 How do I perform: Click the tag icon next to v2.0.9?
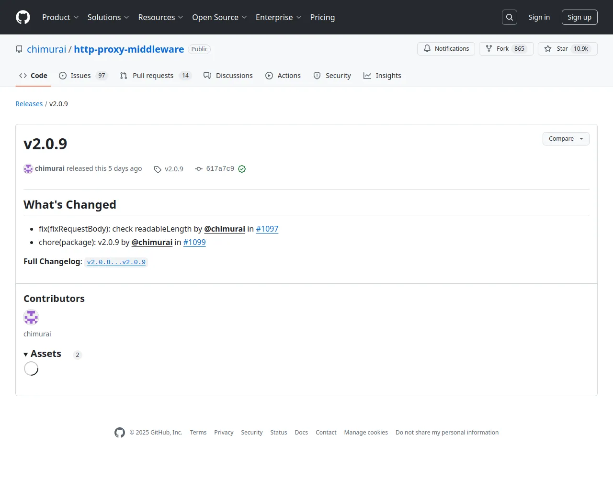158,169
